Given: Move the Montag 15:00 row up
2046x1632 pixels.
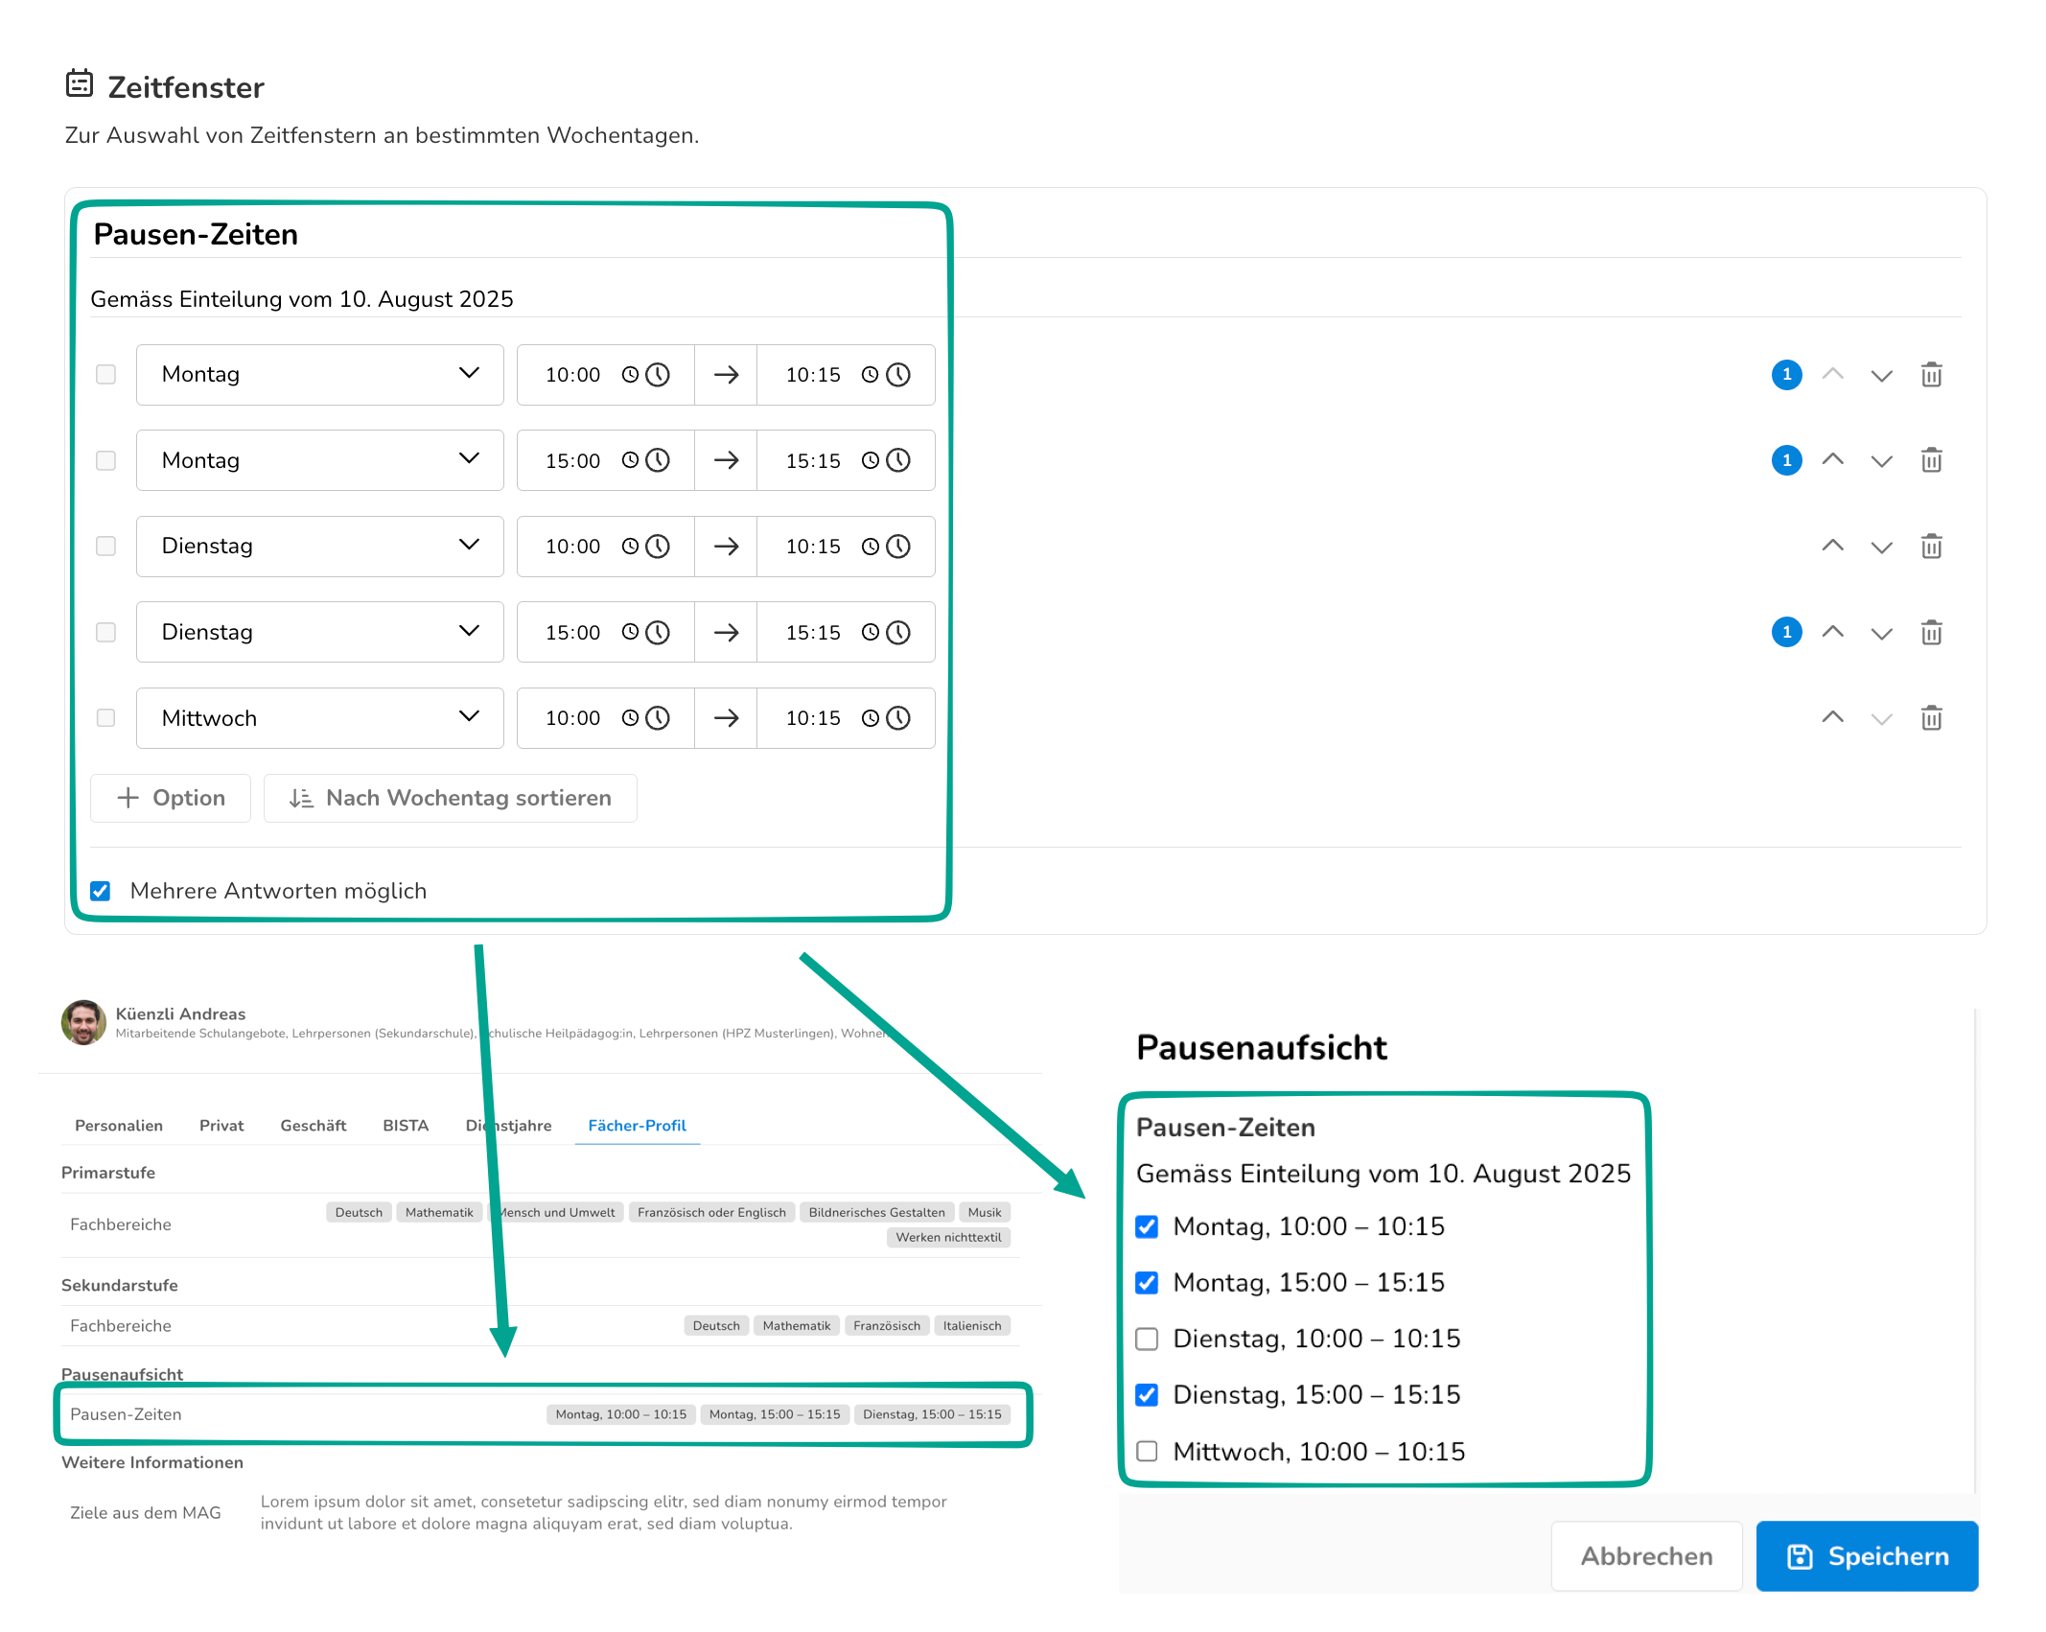Looking at the screenshot, I should (1832, 460).
